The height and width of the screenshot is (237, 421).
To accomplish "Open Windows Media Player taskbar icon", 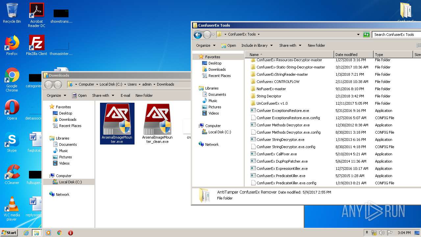I will [48, 233].
